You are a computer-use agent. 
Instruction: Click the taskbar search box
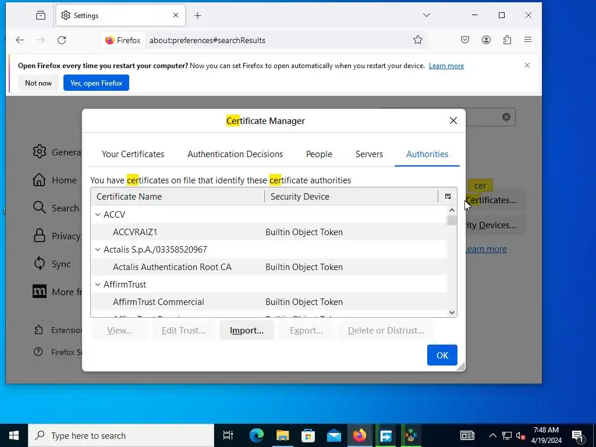121,435
